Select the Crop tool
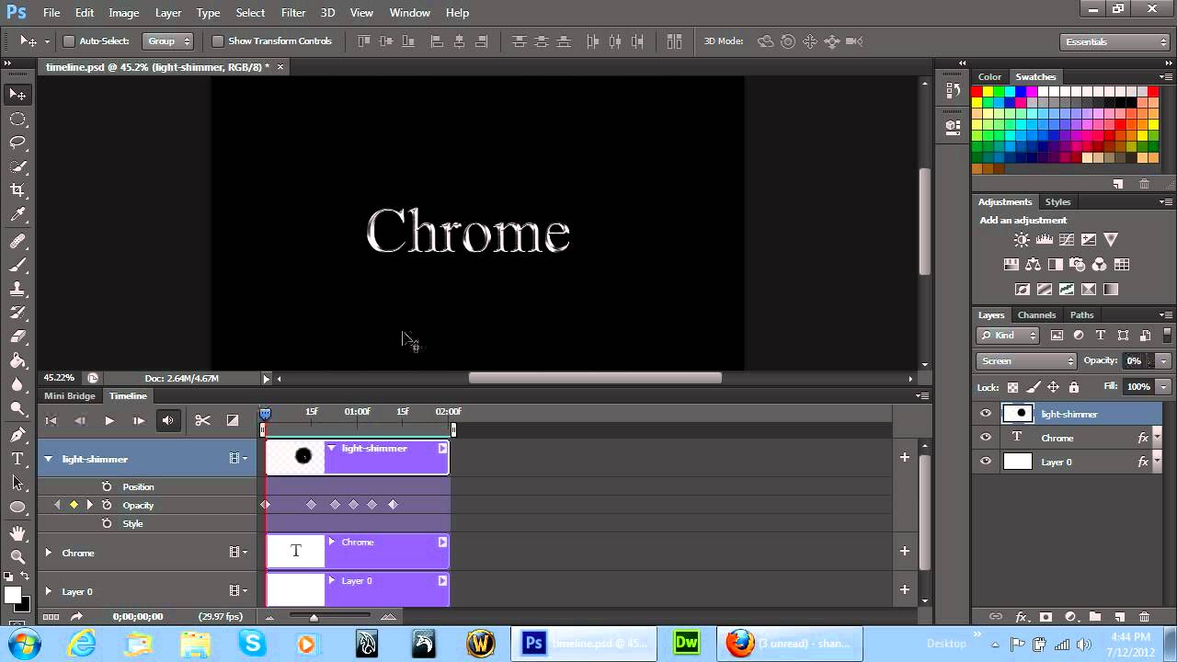1177x662 pixels. 17,190
